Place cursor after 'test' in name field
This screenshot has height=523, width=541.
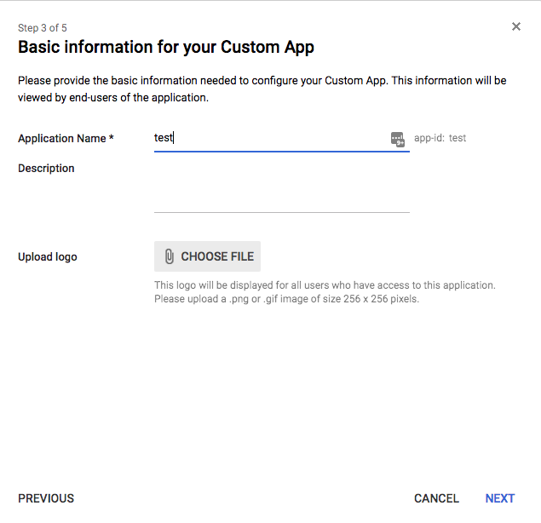(174, 138)
